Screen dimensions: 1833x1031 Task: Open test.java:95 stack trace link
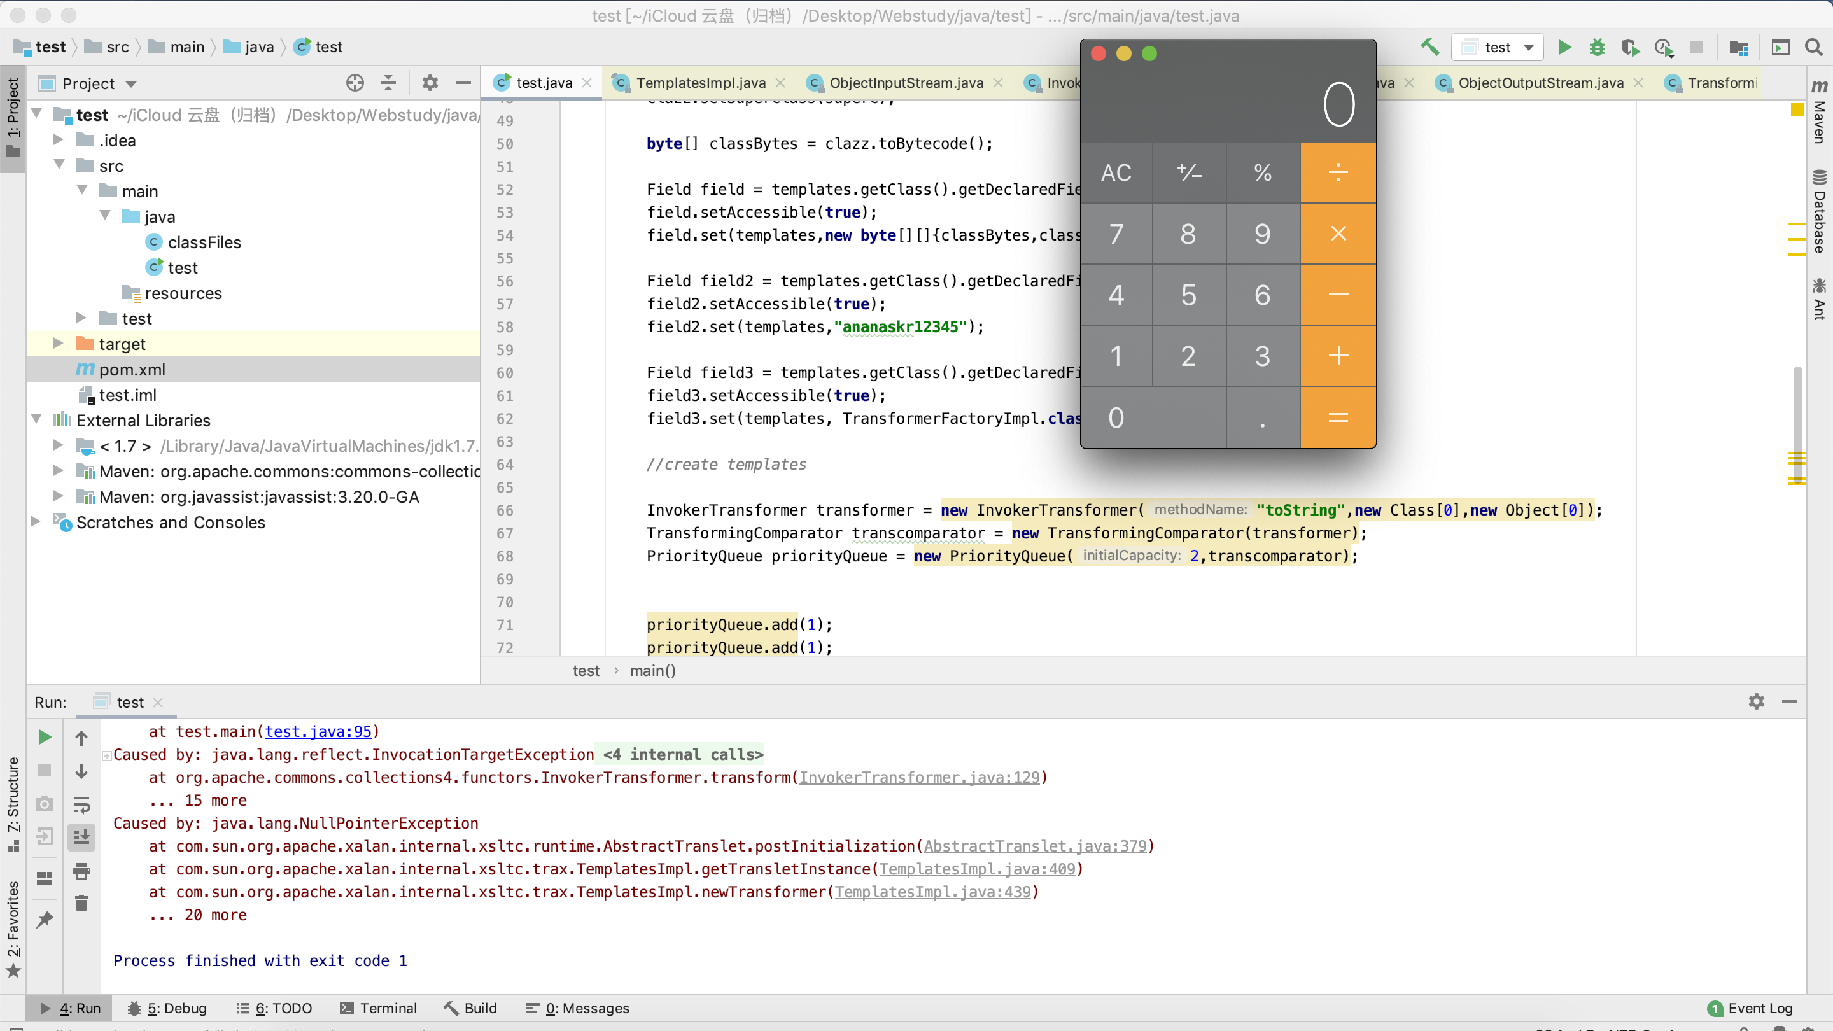(x=318, y=731)
